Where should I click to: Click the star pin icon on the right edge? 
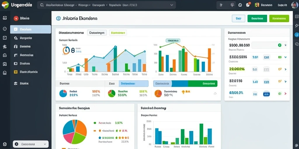(x=297, y=26)
